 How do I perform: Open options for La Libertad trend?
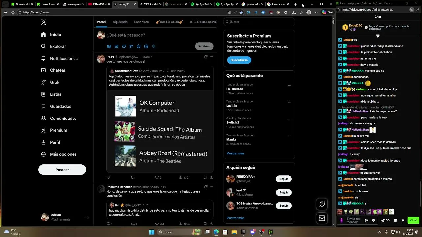290,85
